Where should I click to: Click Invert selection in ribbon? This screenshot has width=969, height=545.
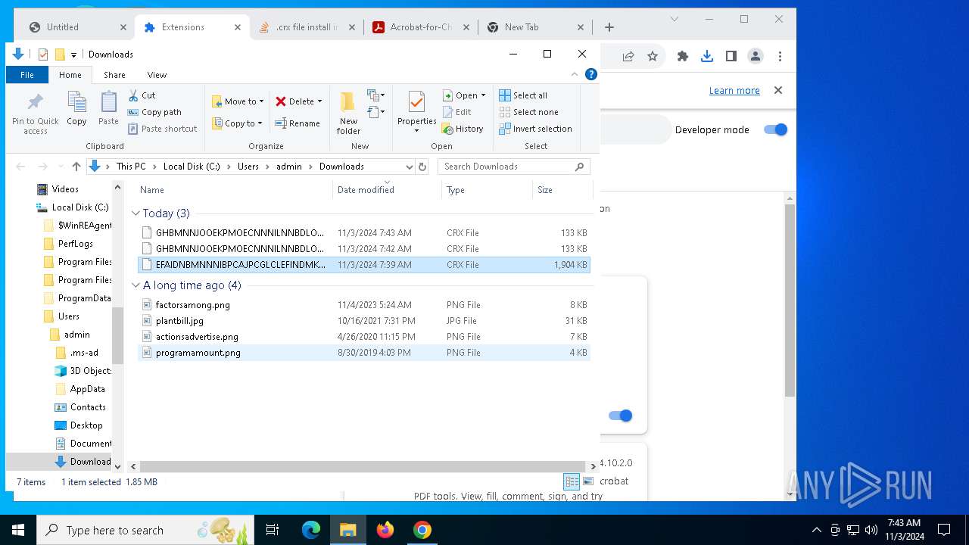tap(535, 129)
